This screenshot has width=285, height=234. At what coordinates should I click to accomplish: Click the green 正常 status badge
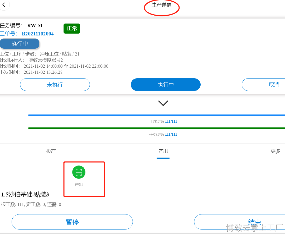[x=72, y=29]
